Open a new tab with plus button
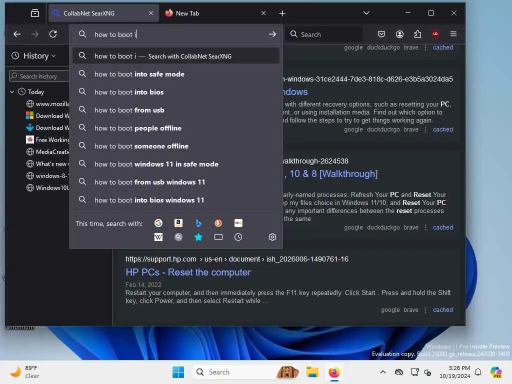The height and width of the screenshot is (384, 512). tap(282, 13)
